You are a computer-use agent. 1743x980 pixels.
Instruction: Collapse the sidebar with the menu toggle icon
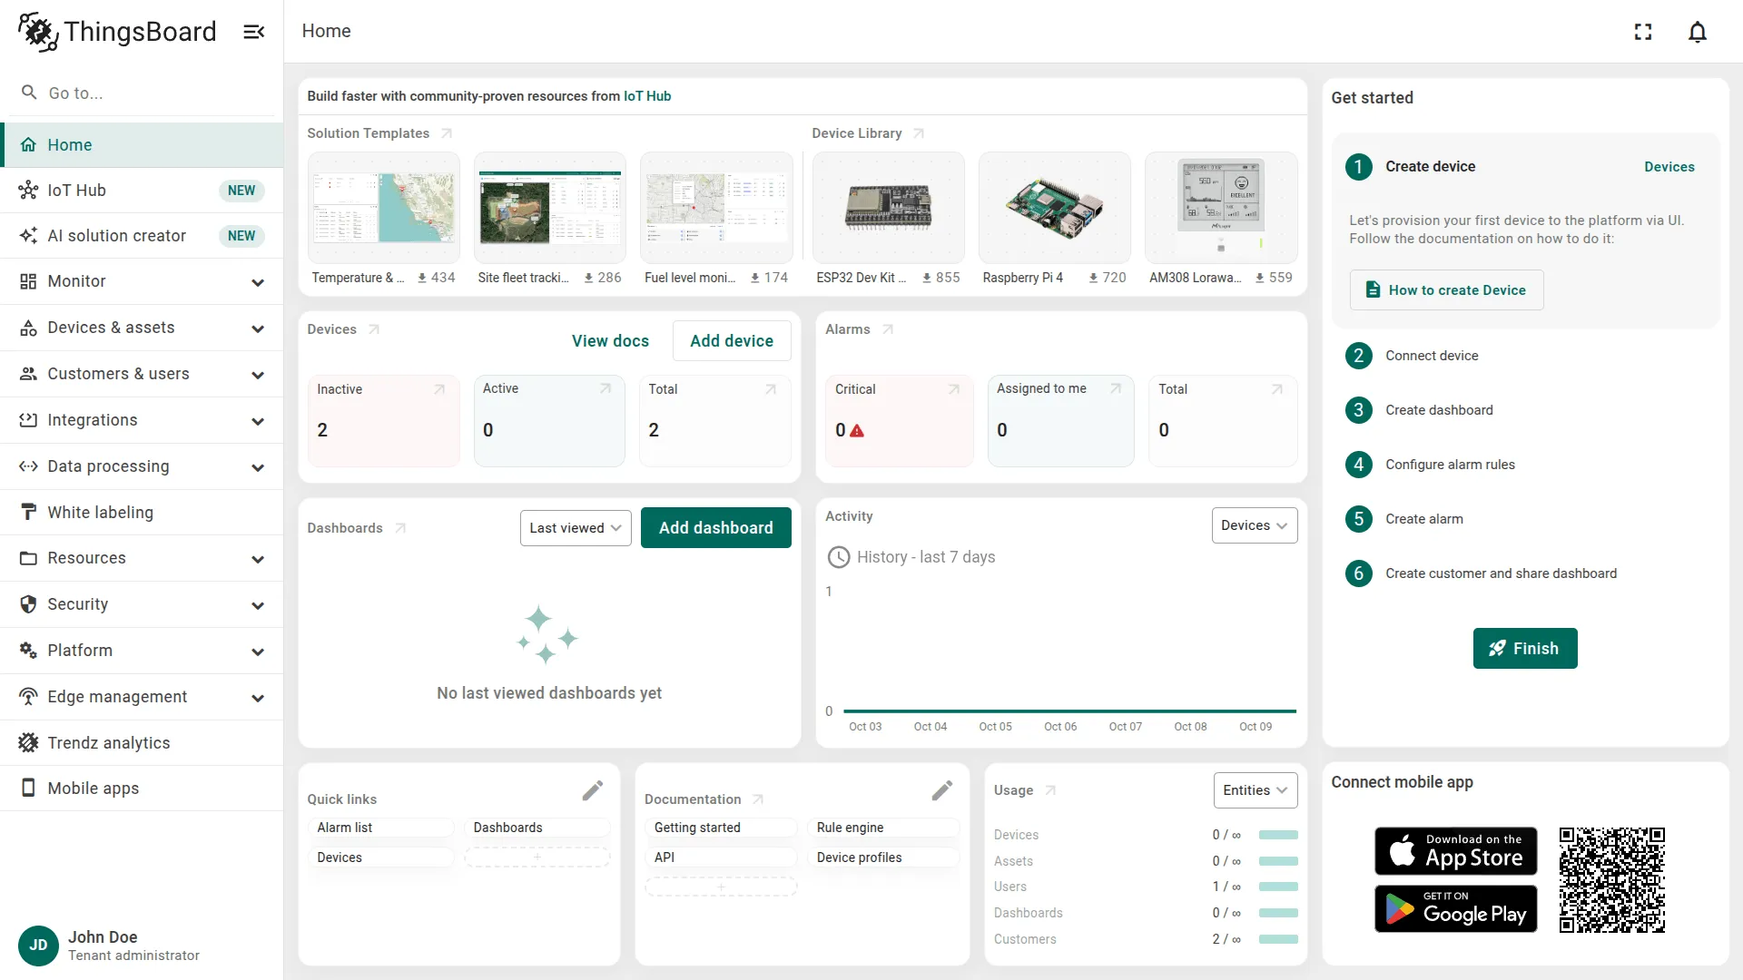(x=254, y=32)
